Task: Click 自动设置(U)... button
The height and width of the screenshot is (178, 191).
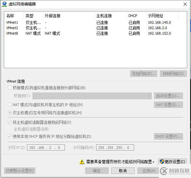Action: (168, 96)
